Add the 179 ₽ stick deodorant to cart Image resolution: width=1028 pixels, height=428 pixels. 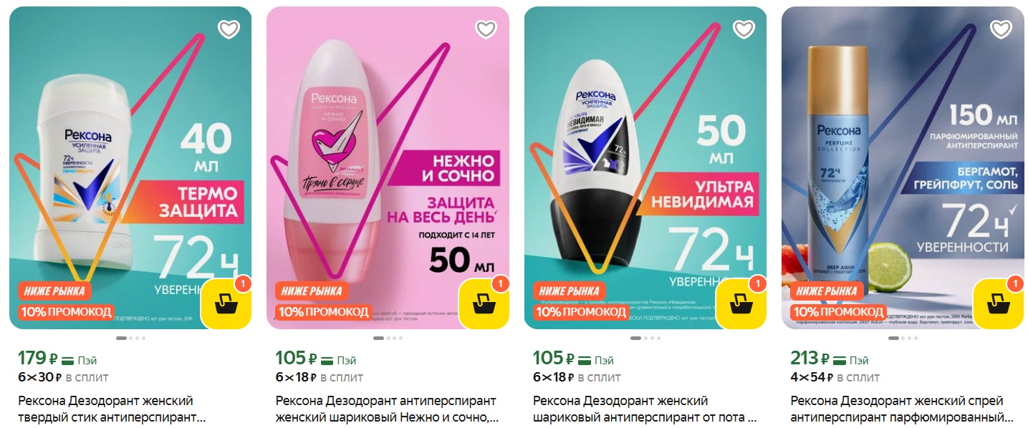pyautogui.click(x=226, y=304)
